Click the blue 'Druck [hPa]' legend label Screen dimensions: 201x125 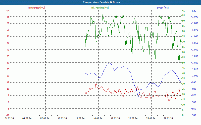pos(163,8)
